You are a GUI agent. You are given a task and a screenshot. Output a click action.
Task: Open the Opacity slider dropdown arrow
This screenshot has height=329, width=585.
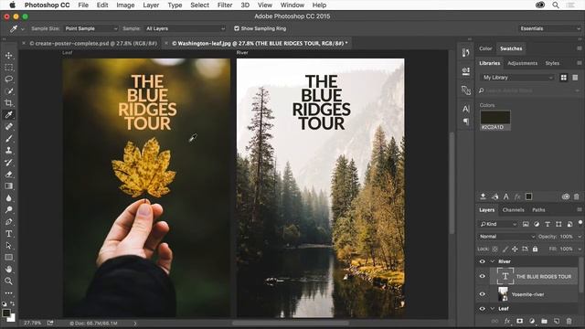580,237
